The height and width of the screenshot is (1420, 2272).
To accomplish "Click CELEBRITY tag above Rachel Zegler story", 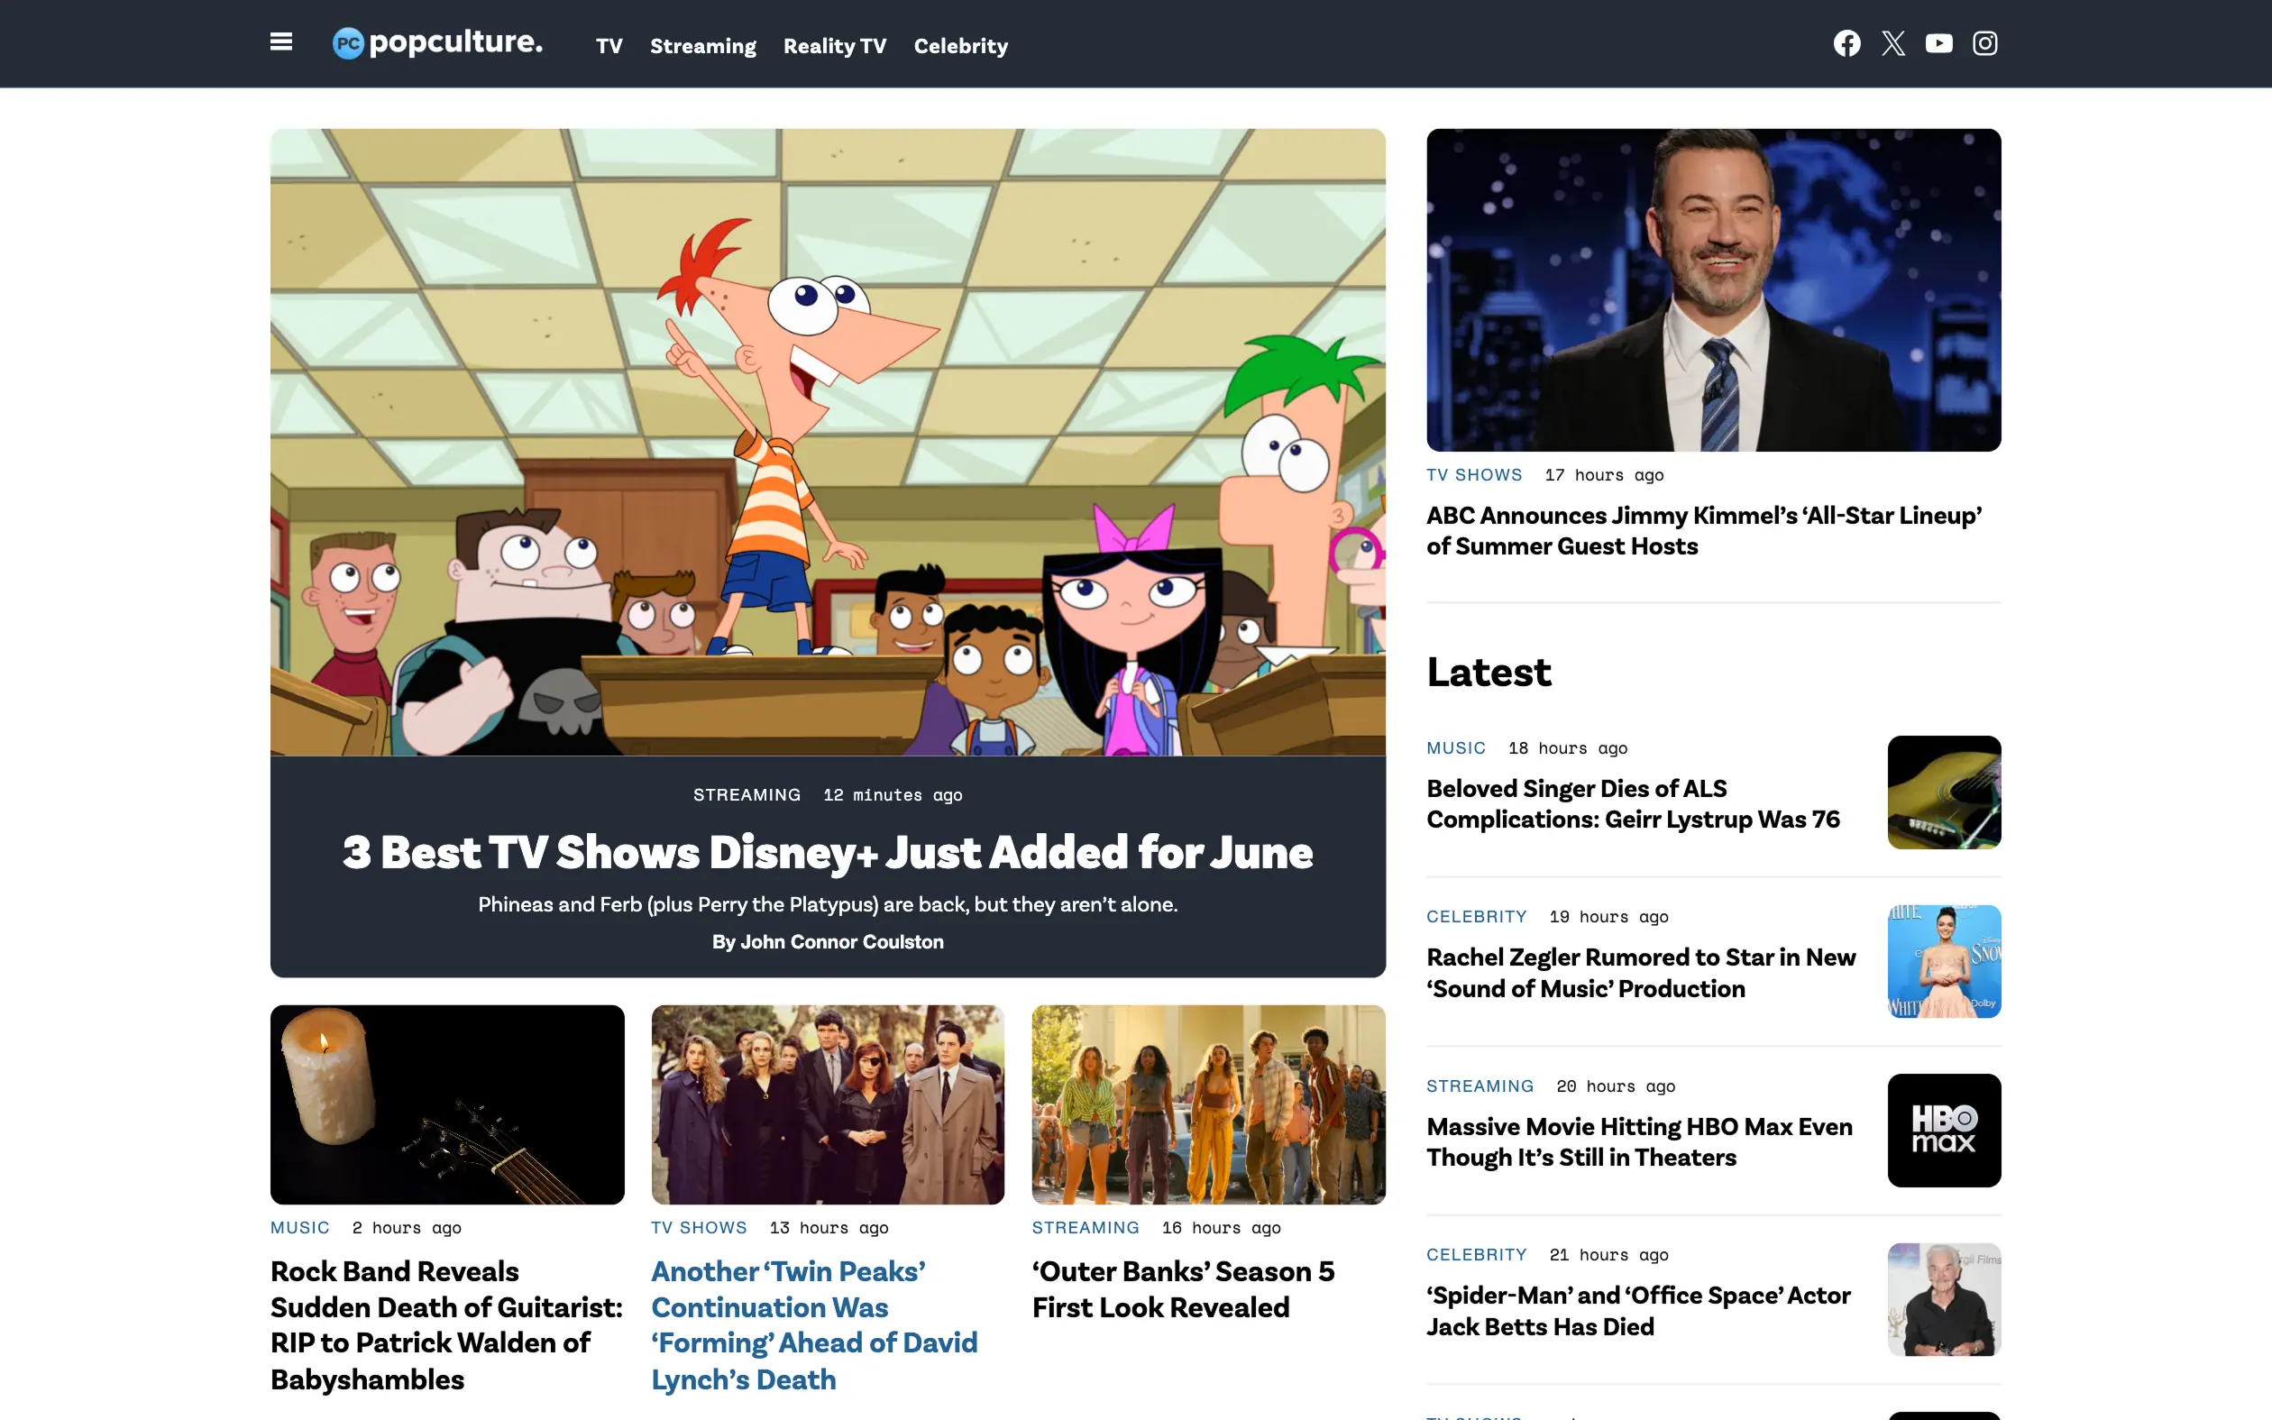I will (x=1476, y=917).
